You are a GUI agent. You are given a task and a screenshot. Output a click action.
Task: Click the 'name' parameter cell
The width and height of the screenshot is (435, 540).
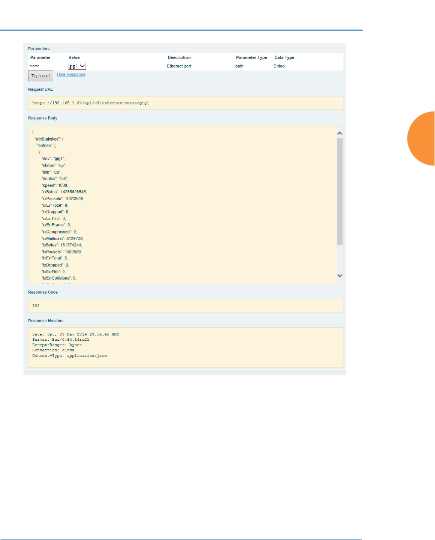(35, 66)
